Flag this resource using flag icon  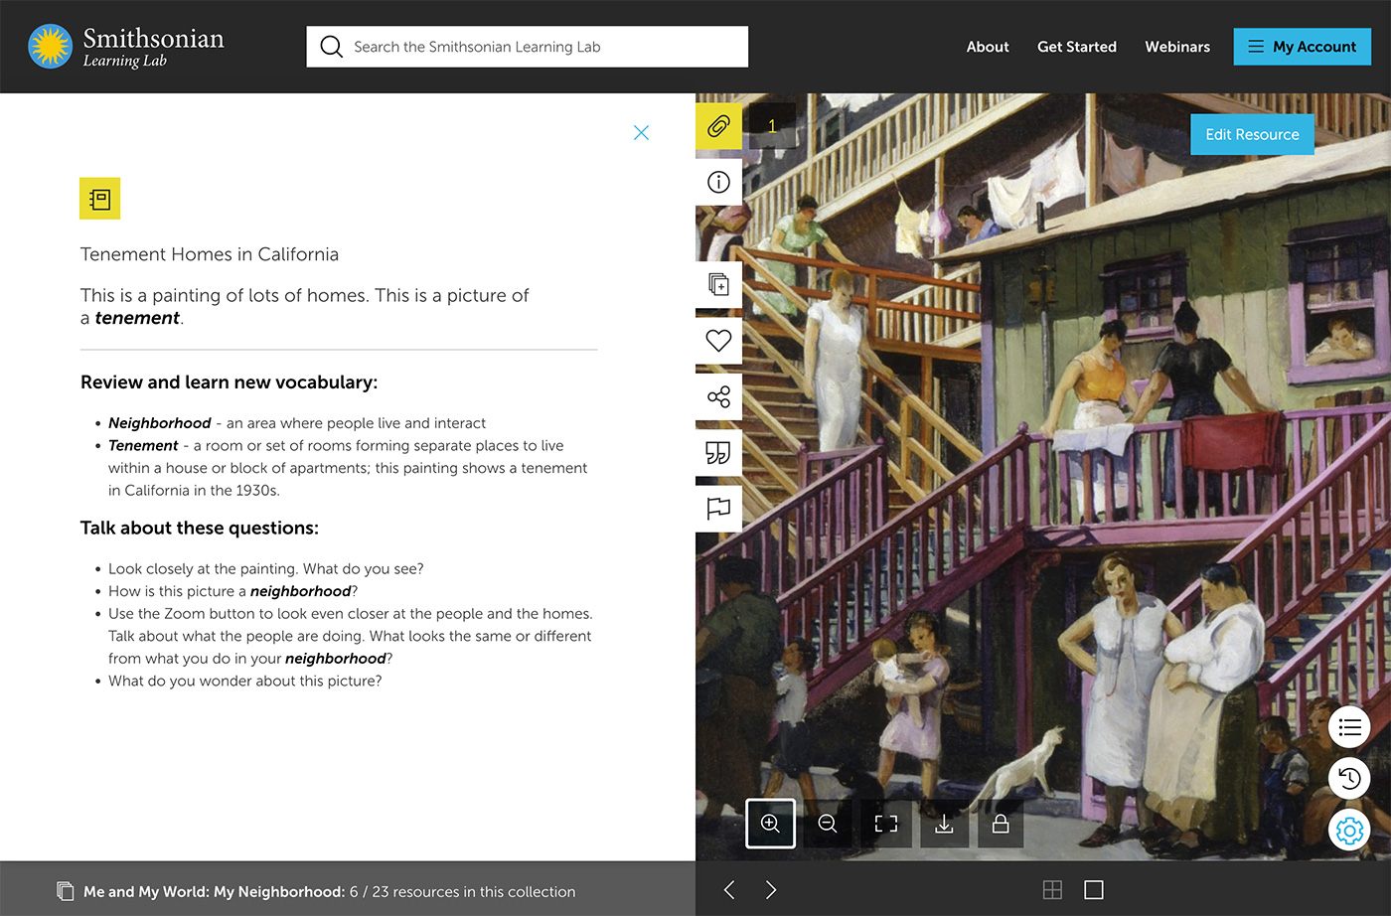[718, 509]
